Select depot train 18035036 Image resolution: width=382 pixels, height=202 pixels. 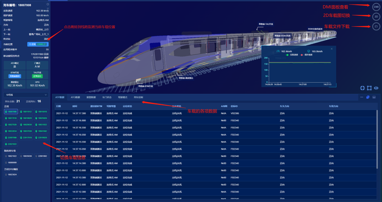[26, 156]
